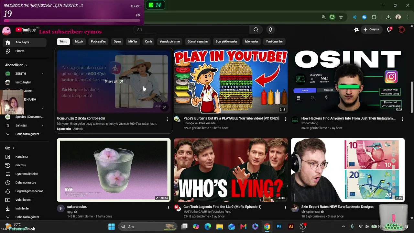Open the more options menu for Papa's Burgeria video

(285, 119)
